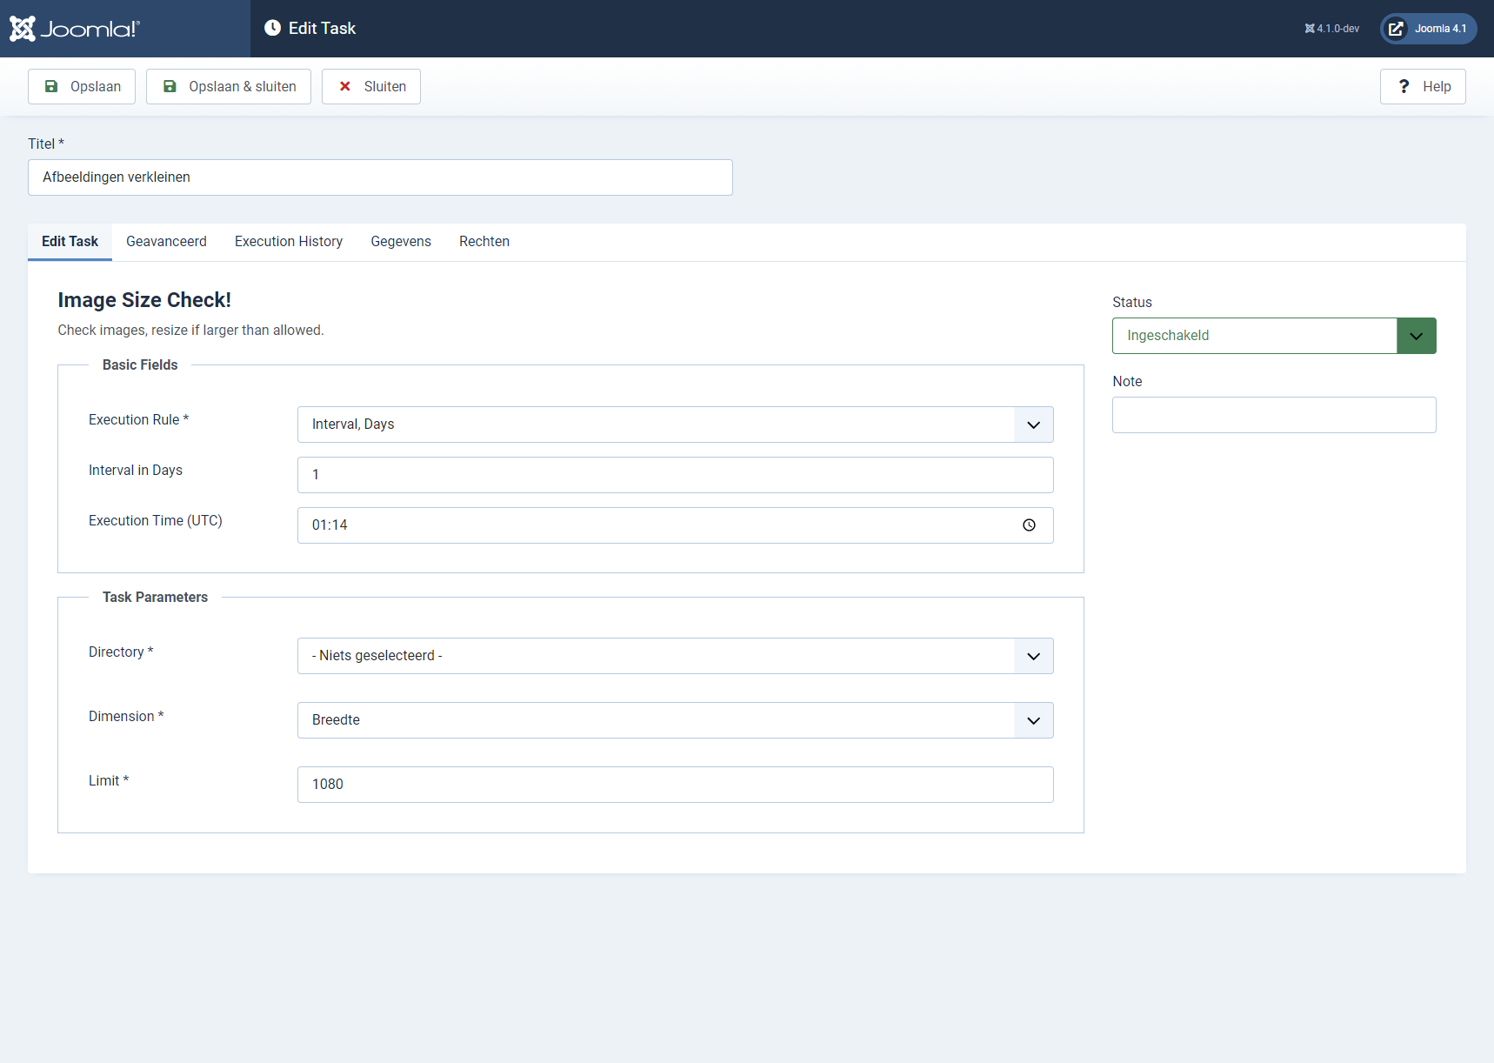Image resolution: width=1494 pixels, height=1063 pixels.
Task: Switch to the Geavanceerd tab
Action: [166, 242]
